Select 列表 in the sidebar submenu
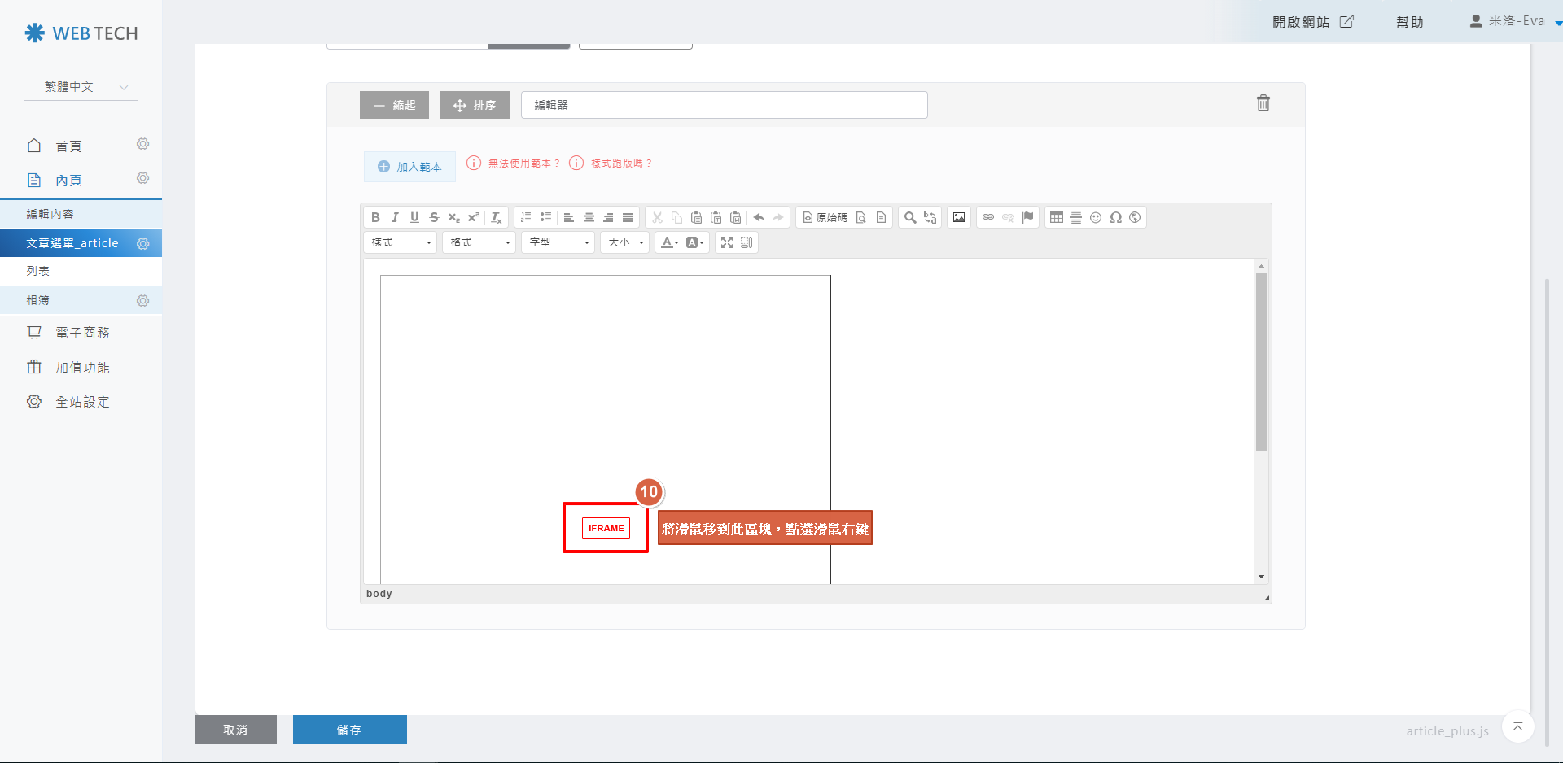 tap(38, 271)
